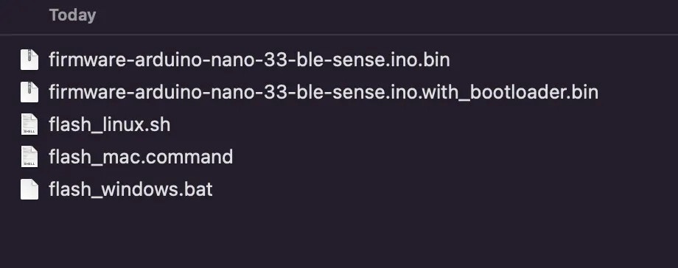Highlight the macOS command flashing script
The height and width of the screenshot is (268, 678).
click(141, 157)
